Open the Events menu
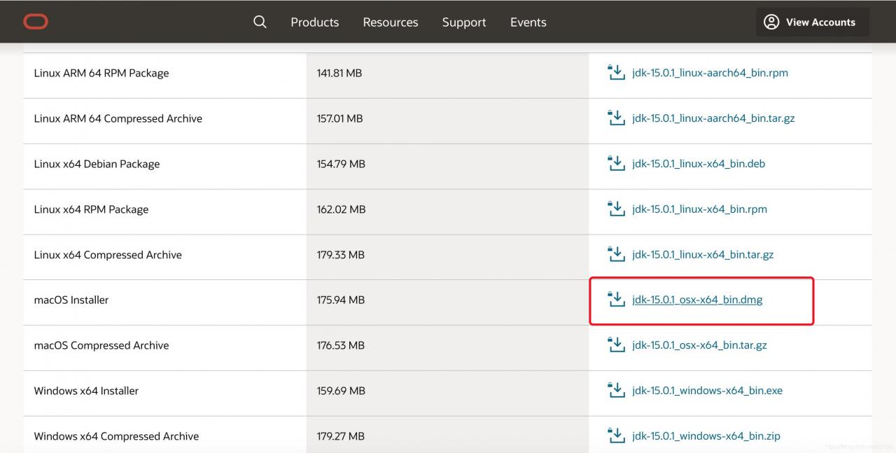The height and width of the screenshot is (453, 896). coord(528,22)
